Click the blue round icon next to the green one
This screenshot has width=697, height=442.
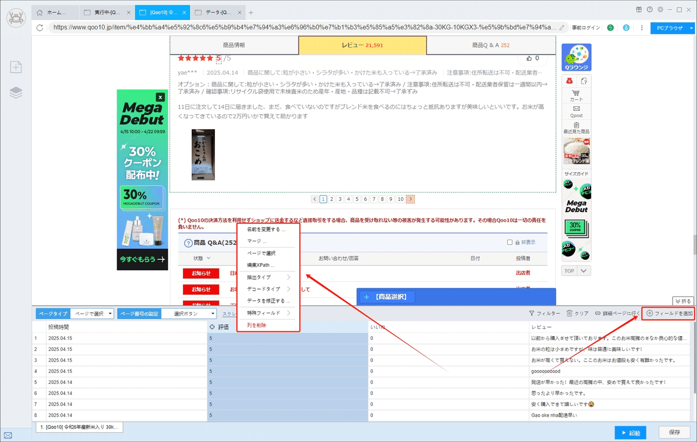click(626, 27)
